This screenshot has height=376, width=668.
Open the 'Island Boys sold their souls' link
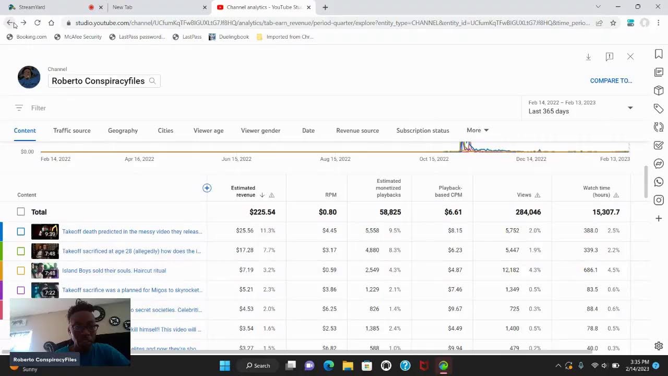114,271
